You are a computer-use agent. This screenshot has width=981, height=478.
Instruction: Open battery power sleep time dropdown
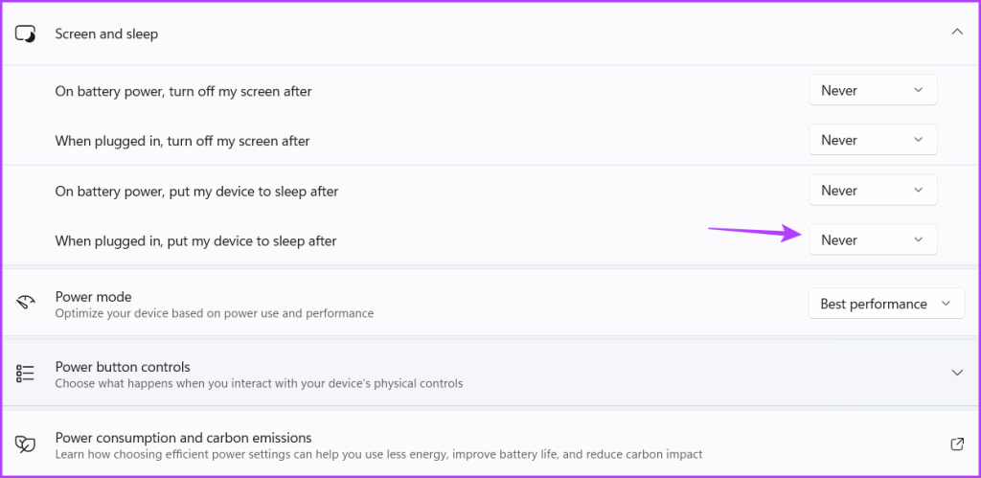[x=873, y=191]
